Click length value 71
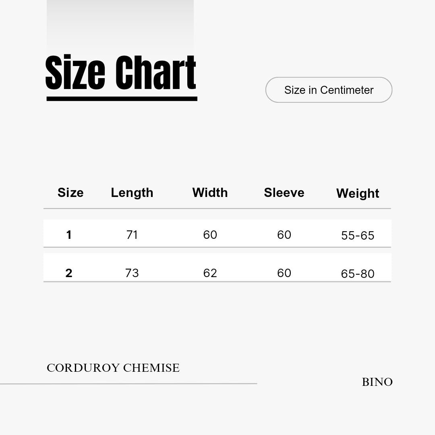 tap(132, 235)
